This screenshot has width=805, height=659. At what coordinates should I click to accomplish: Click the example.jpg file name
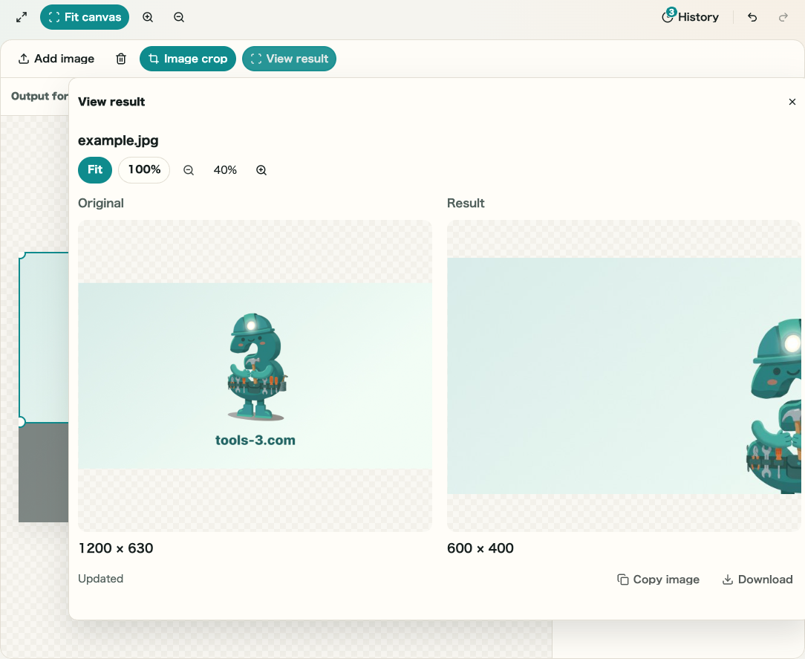pyautogui.click(x=118, y=140)
